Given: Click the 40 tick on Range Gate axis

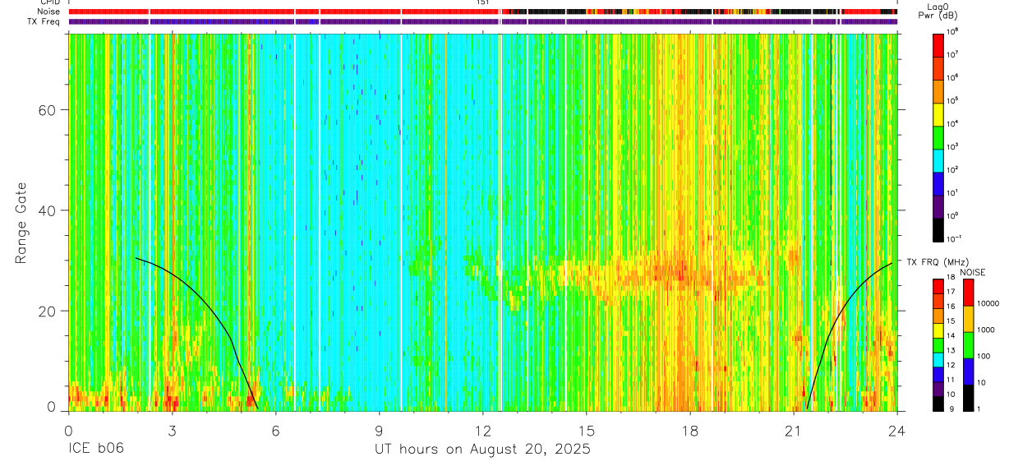Looking at the screenshot, I should pyautogui.click(x=48, y=210).
